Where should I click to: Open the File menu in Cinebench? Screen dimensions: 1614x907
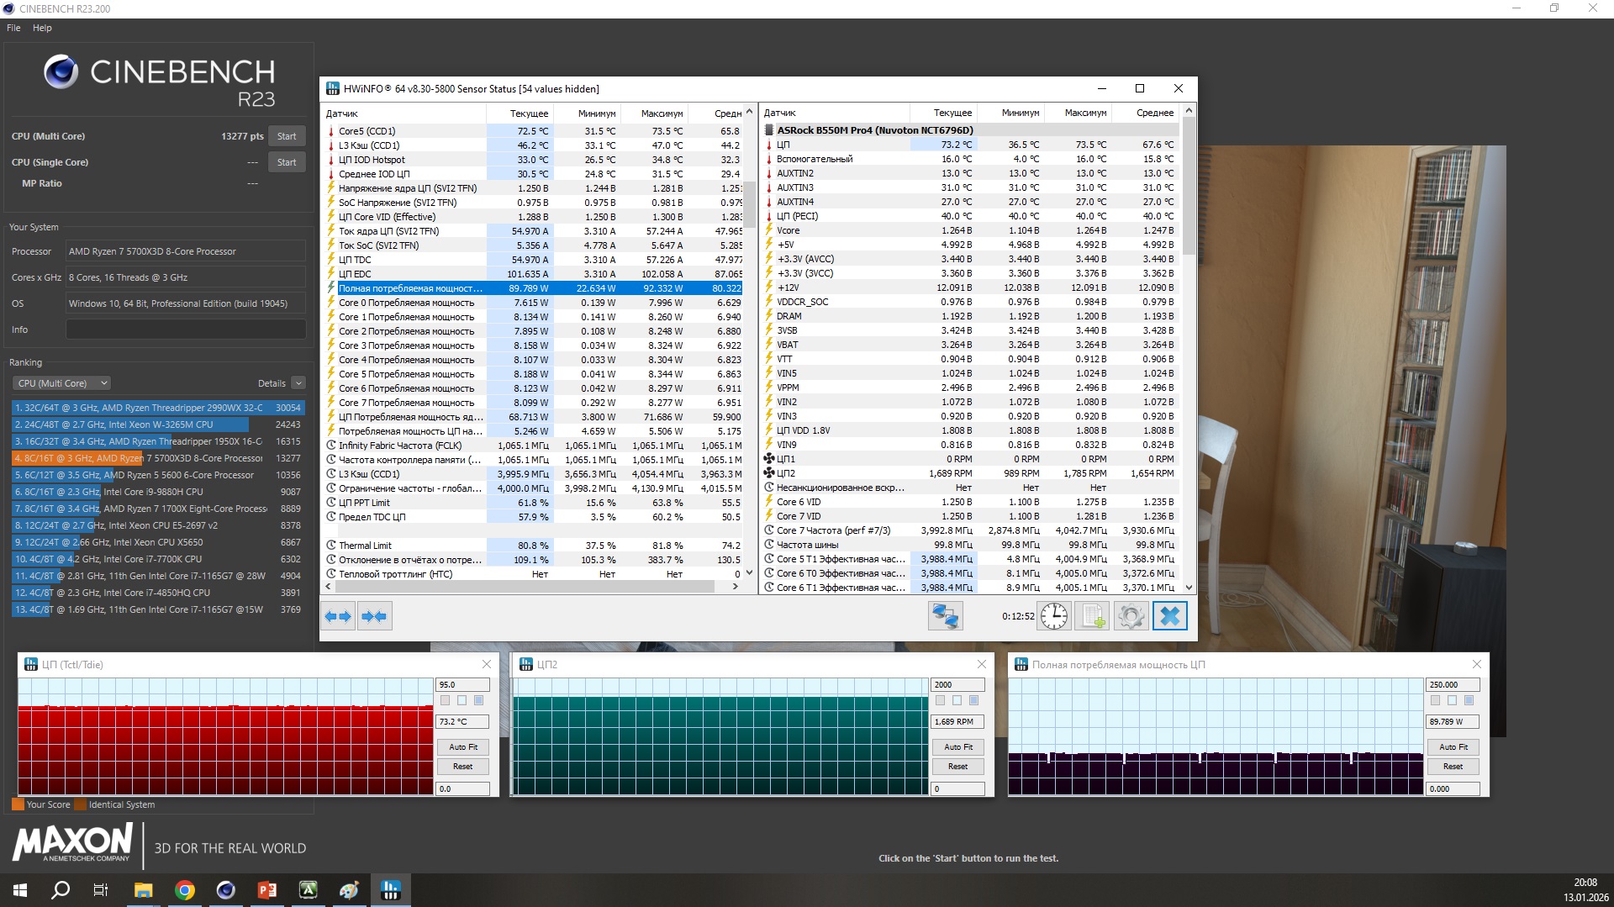(13, 28)
